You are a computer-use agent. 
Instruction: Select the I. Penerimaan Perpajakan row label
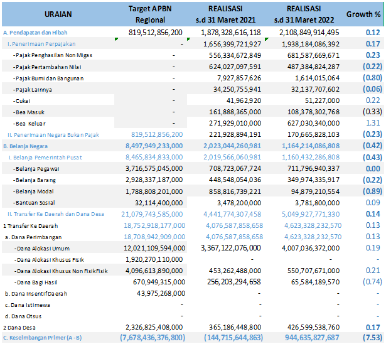tap(40, 44)
